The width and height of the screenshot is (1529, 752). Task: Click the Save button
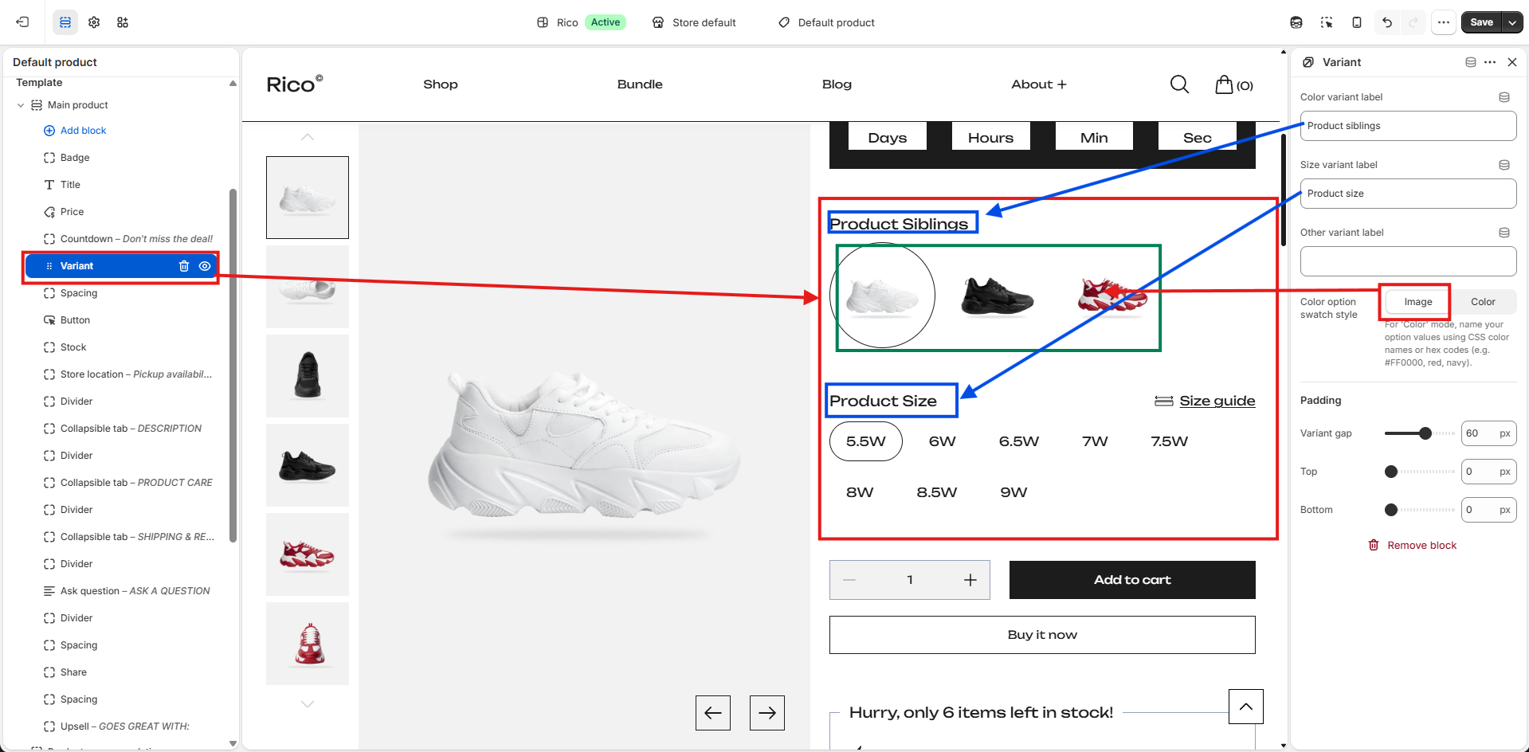pos(1481,22)
